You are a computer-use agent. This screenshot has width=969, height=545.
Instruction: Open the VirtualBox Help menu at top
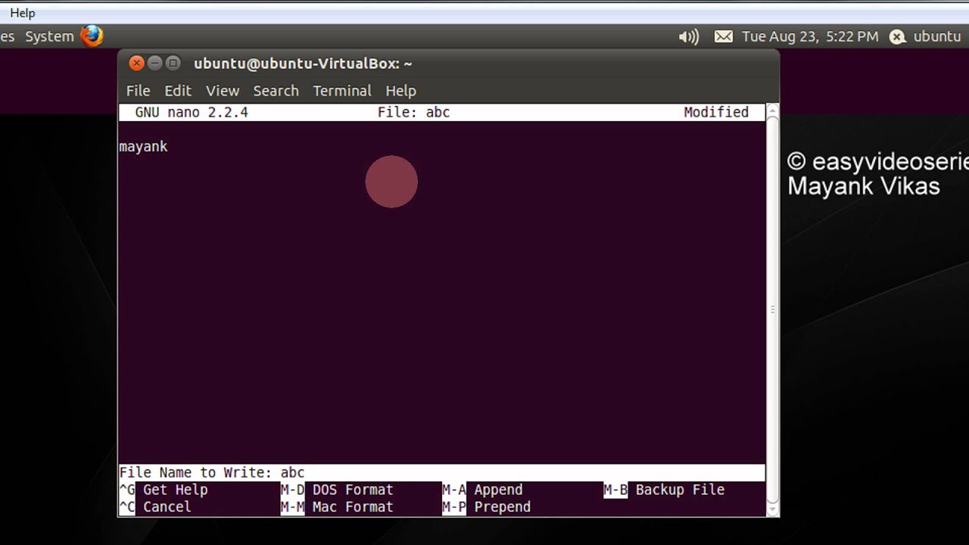pos(23,13)
